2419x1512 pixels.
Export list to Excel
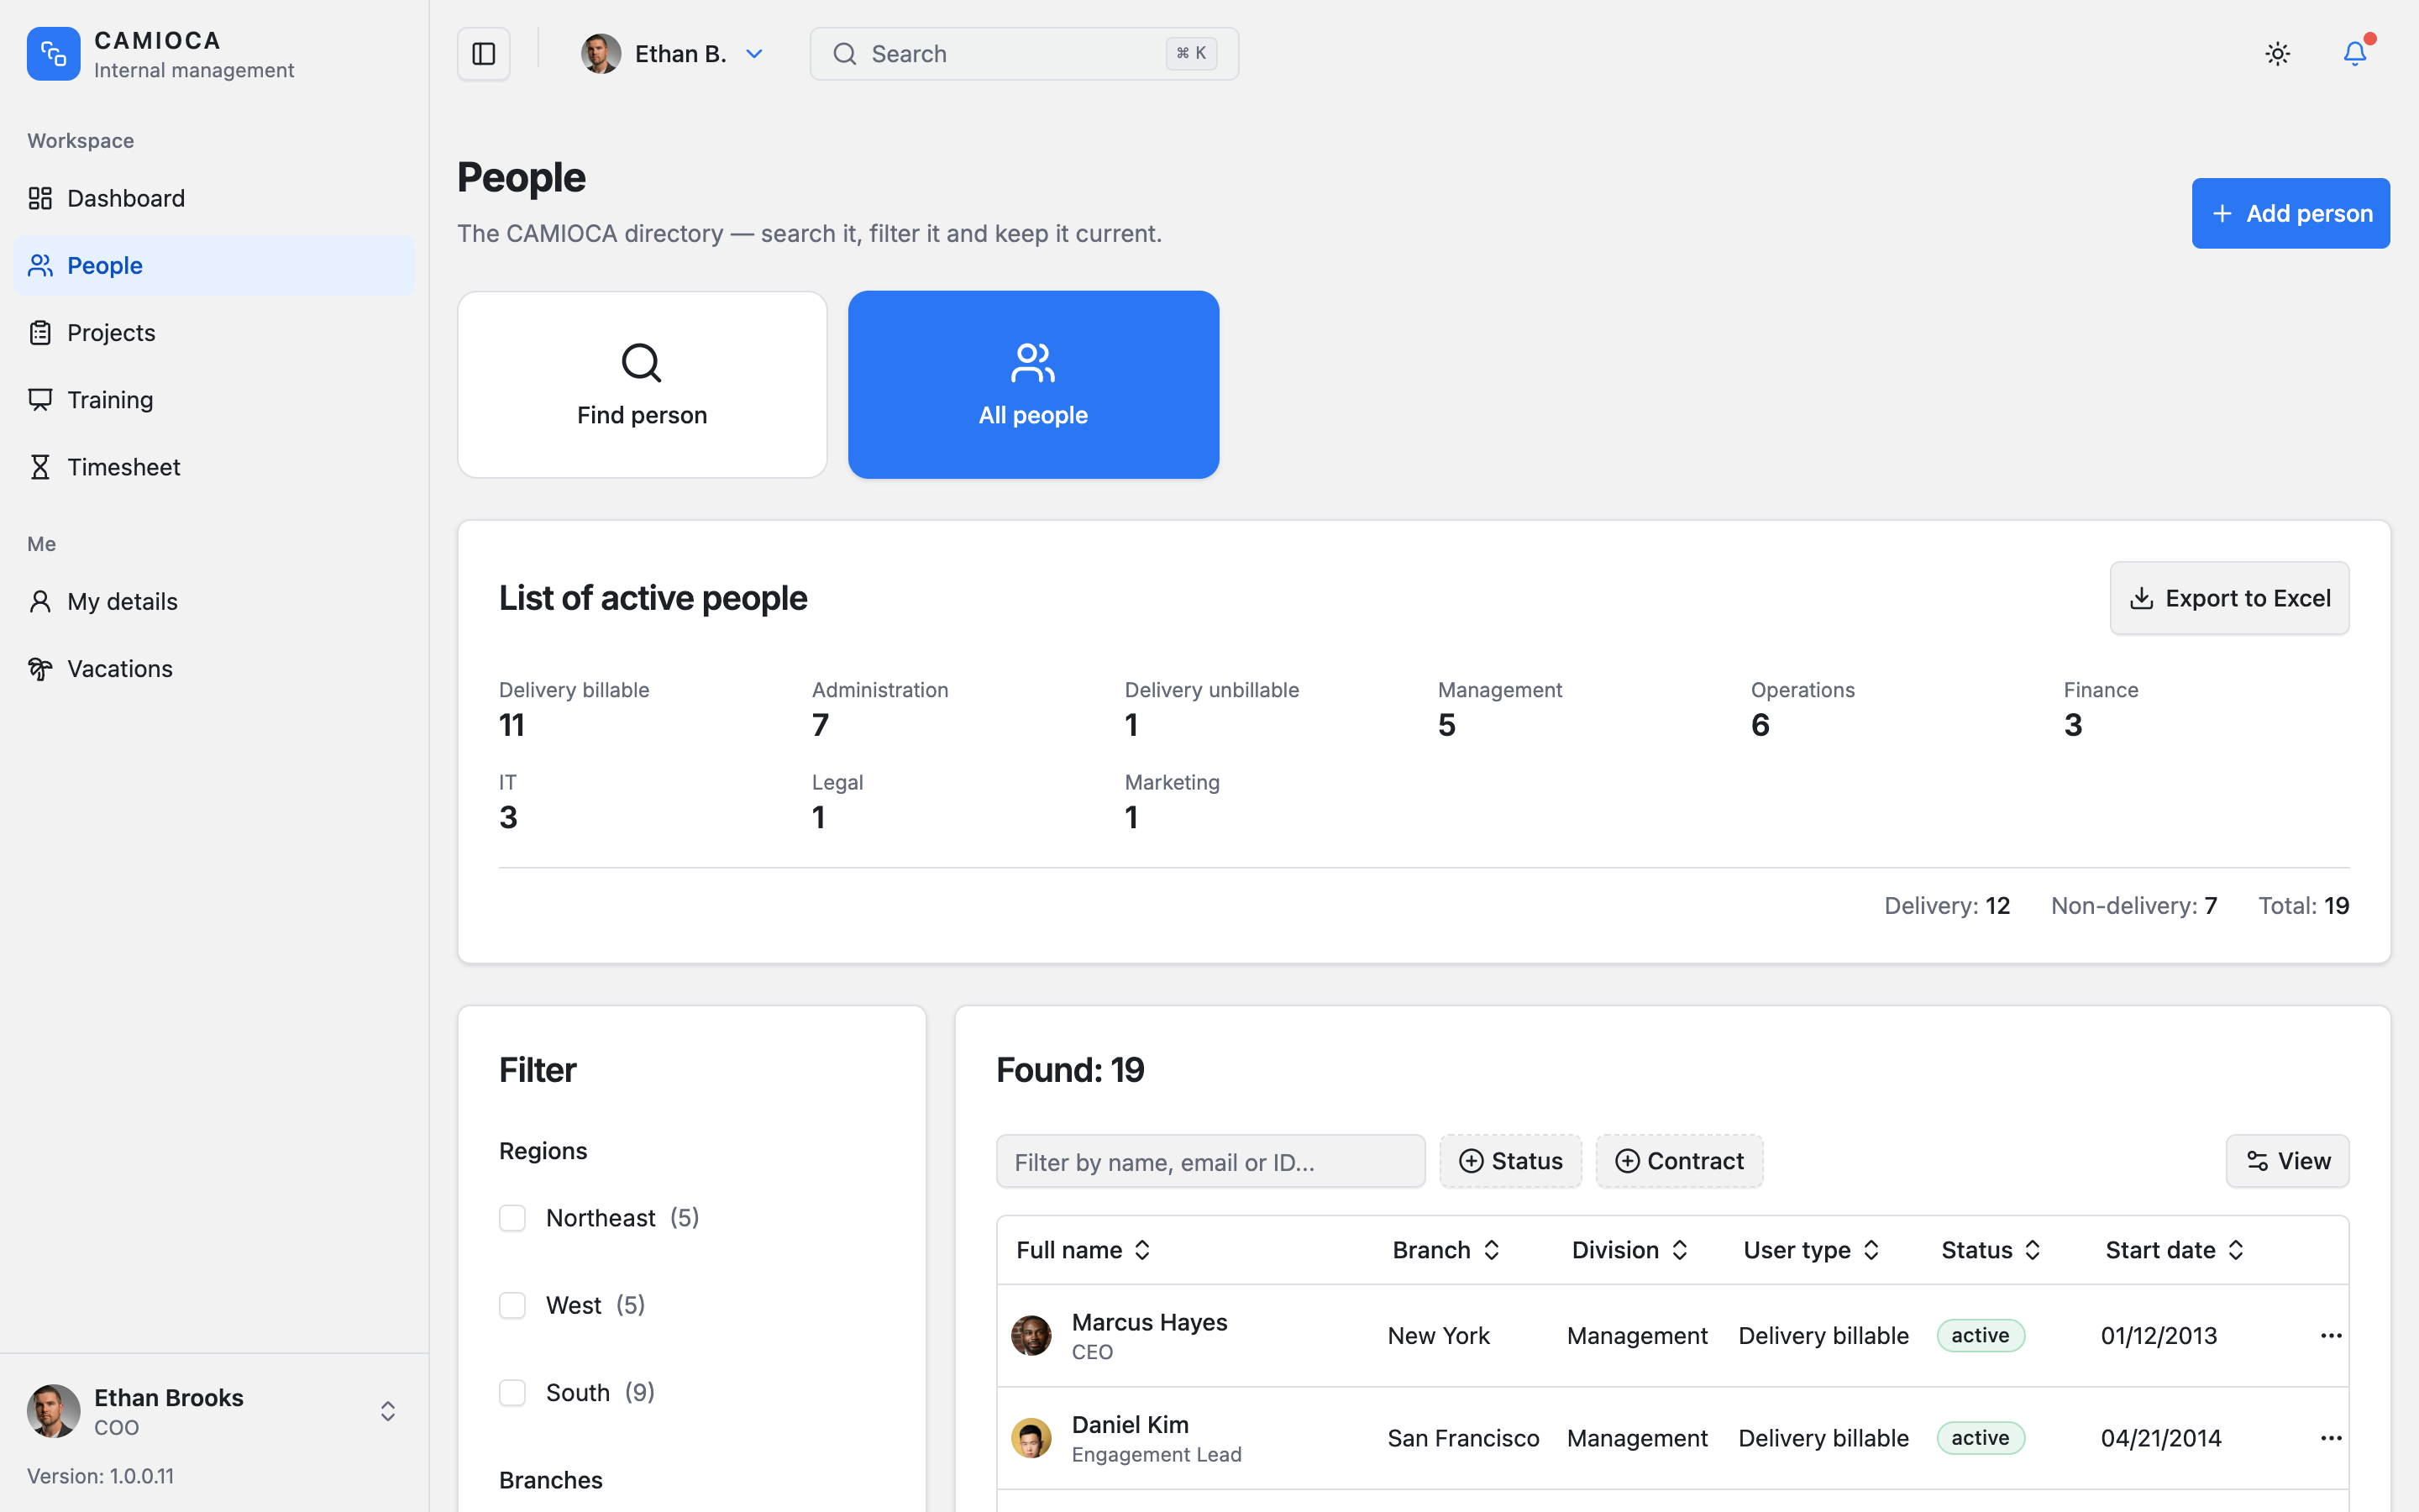tap(2229, 598)
